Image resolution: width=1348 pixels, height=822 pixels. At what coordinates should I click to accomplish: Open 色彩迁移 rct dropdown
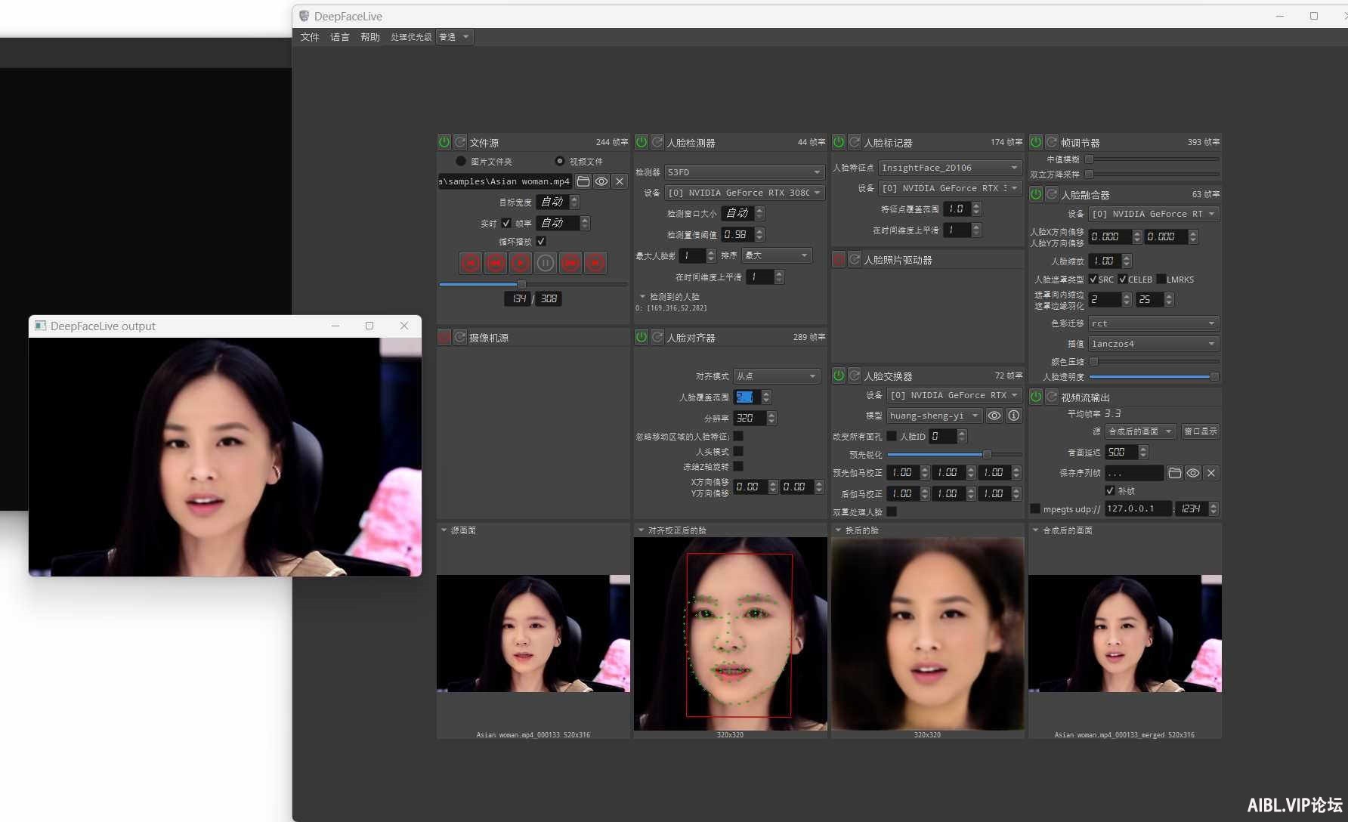point(1154,323)
